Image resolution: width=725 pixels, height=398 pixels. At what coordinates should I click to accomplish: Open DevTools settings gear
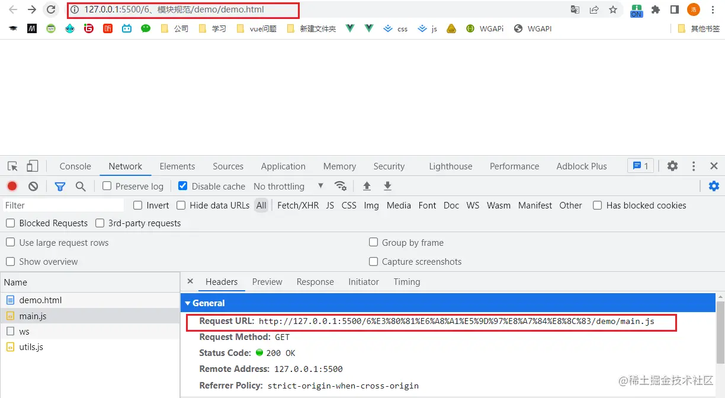coord(672,166)
